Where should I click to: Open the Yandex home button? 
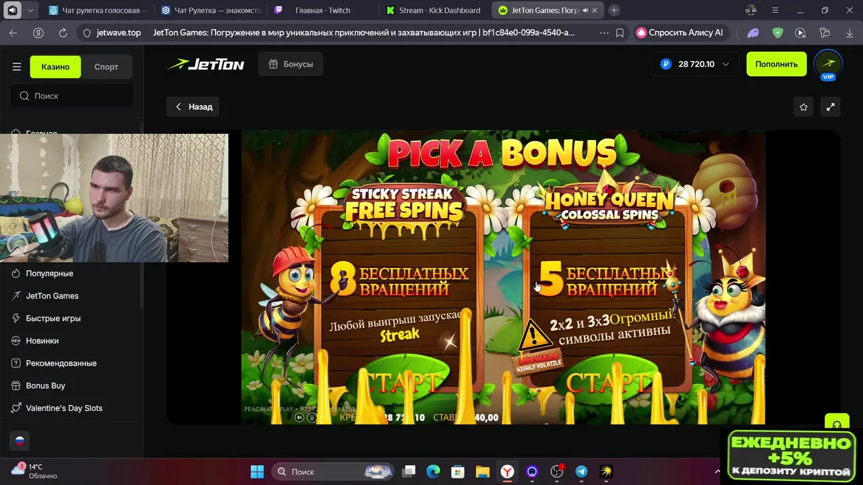[x=38, y=32]
